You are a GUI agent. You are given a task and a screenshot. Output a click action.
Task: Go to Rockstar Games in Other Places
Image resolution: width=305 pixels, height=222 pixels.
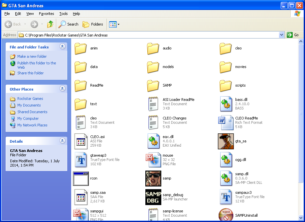pos(30,99)
